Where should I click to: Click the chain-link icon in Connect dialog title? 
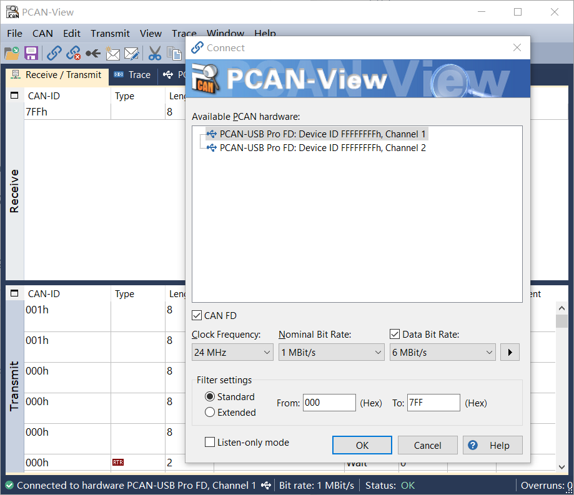(x=197, y=47)
